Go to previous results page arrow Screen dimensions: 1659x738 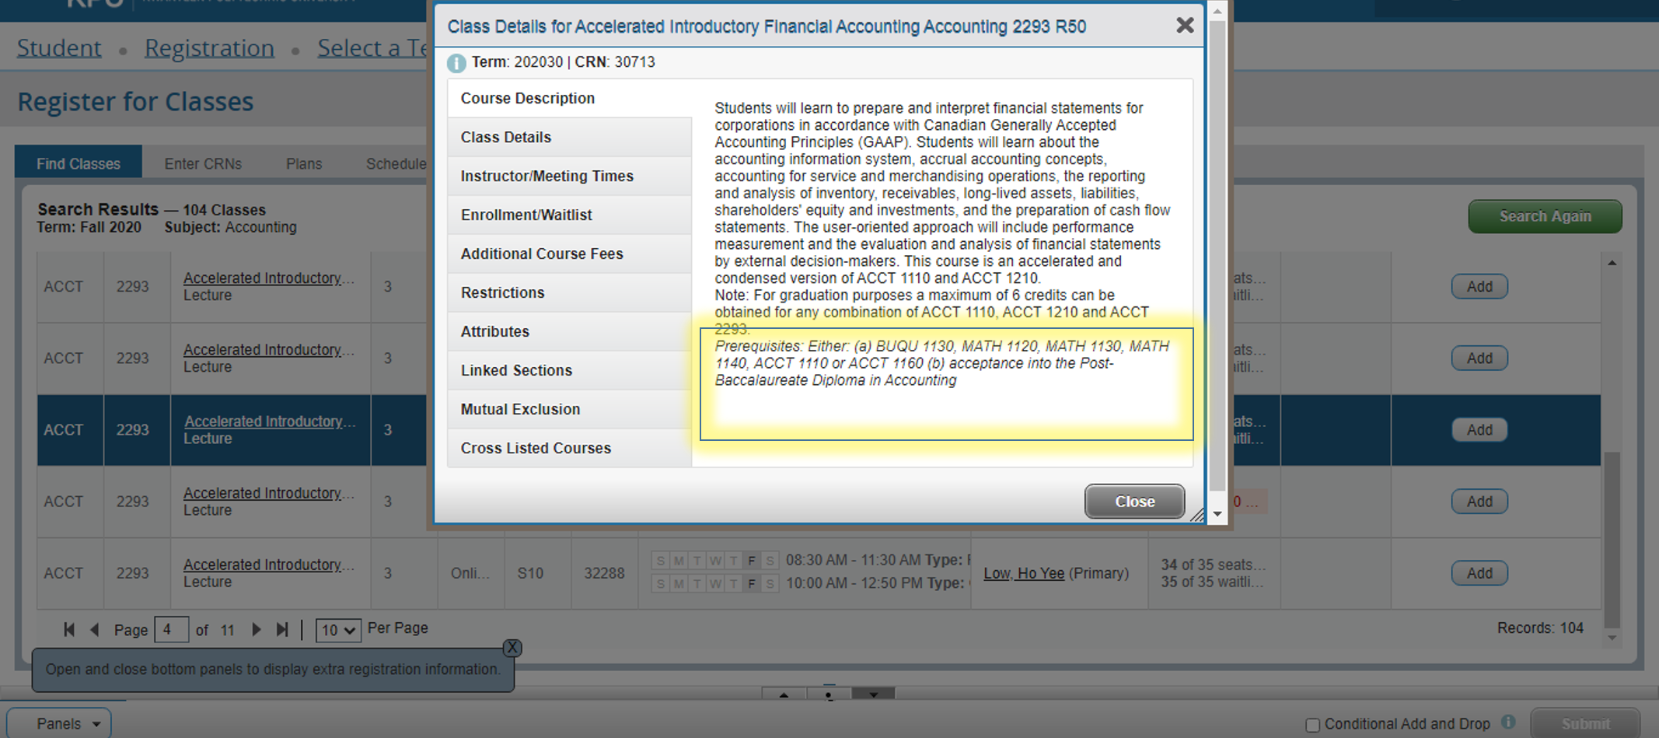pyautogui.click(x=95, y=629)
